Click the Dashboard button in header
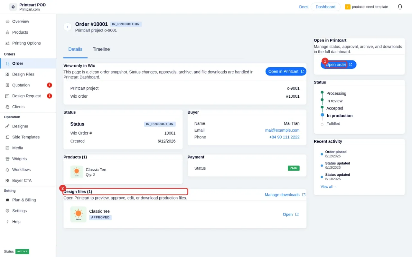This screenshot has width=412, height=257. 325,7
